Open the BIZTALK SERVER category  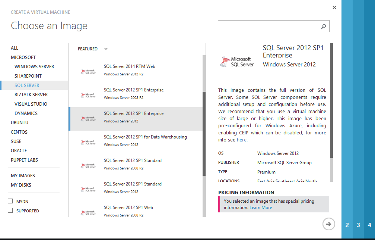(x=31, y=95)
